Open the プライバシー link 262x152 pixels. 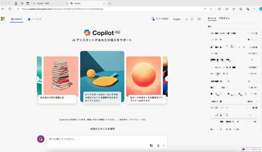click(135, 119)
